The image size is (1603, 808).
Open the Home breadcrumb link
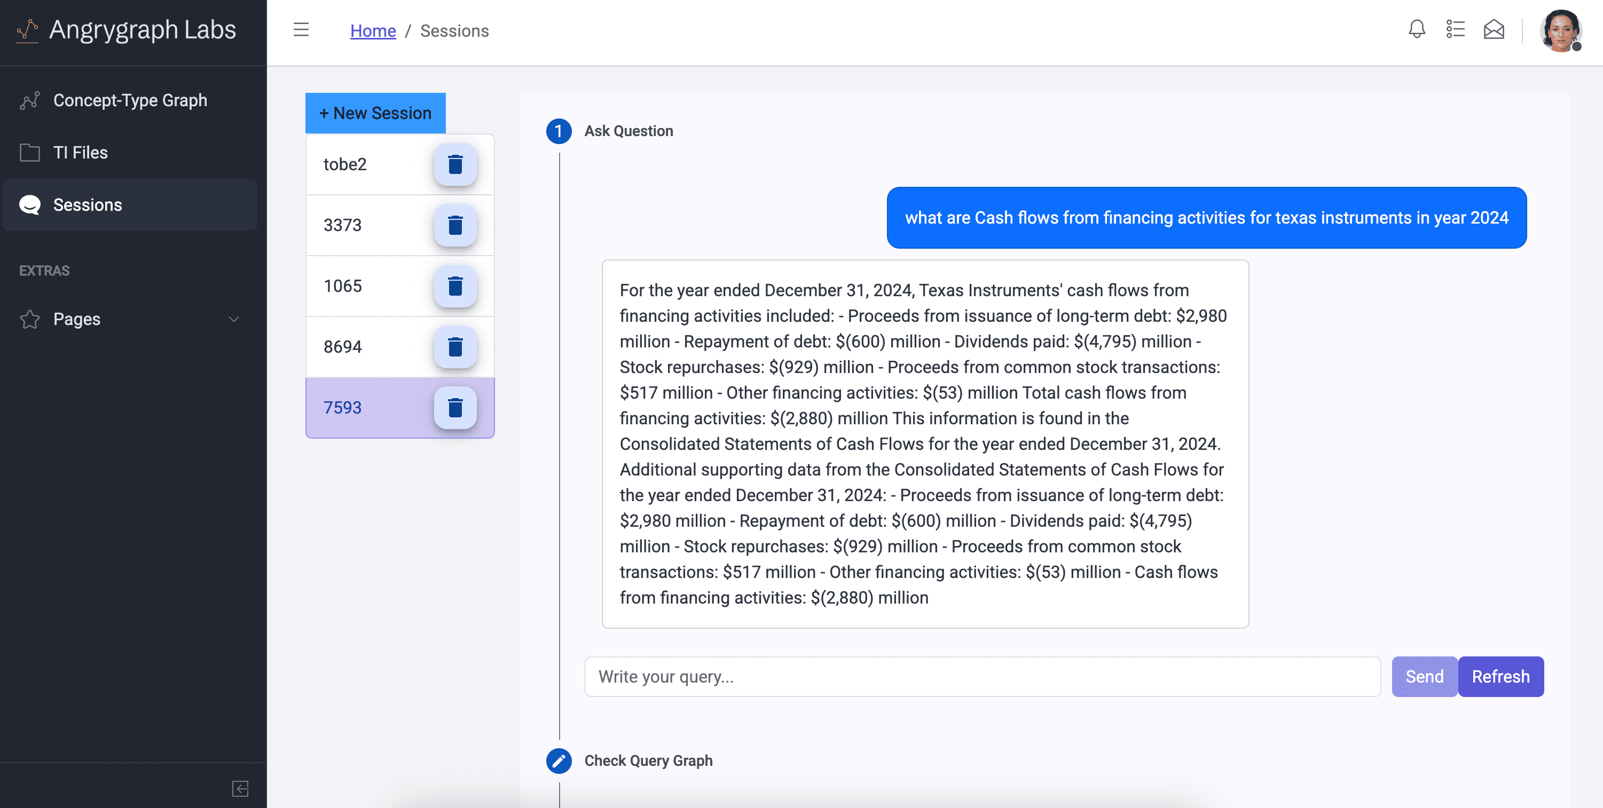(373, 30)
